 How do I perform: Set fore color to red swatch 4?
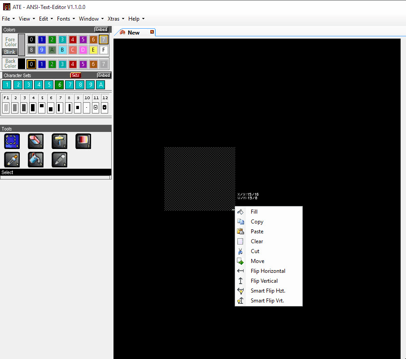pyautogui.click(x=72, y=39)
